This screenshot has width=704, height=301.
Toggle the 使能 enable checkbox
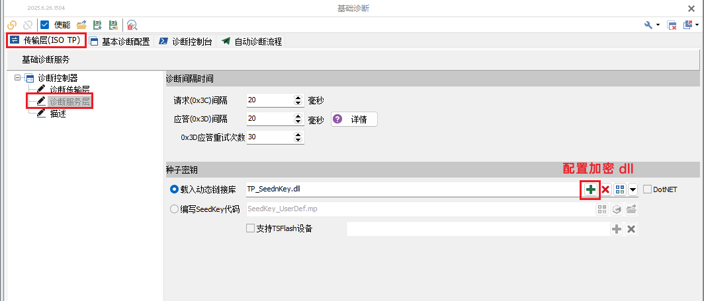click(44, 25)
